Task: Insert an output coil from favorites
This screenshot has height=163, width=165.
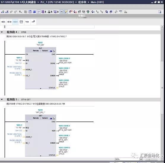Action: coord(15,22)
